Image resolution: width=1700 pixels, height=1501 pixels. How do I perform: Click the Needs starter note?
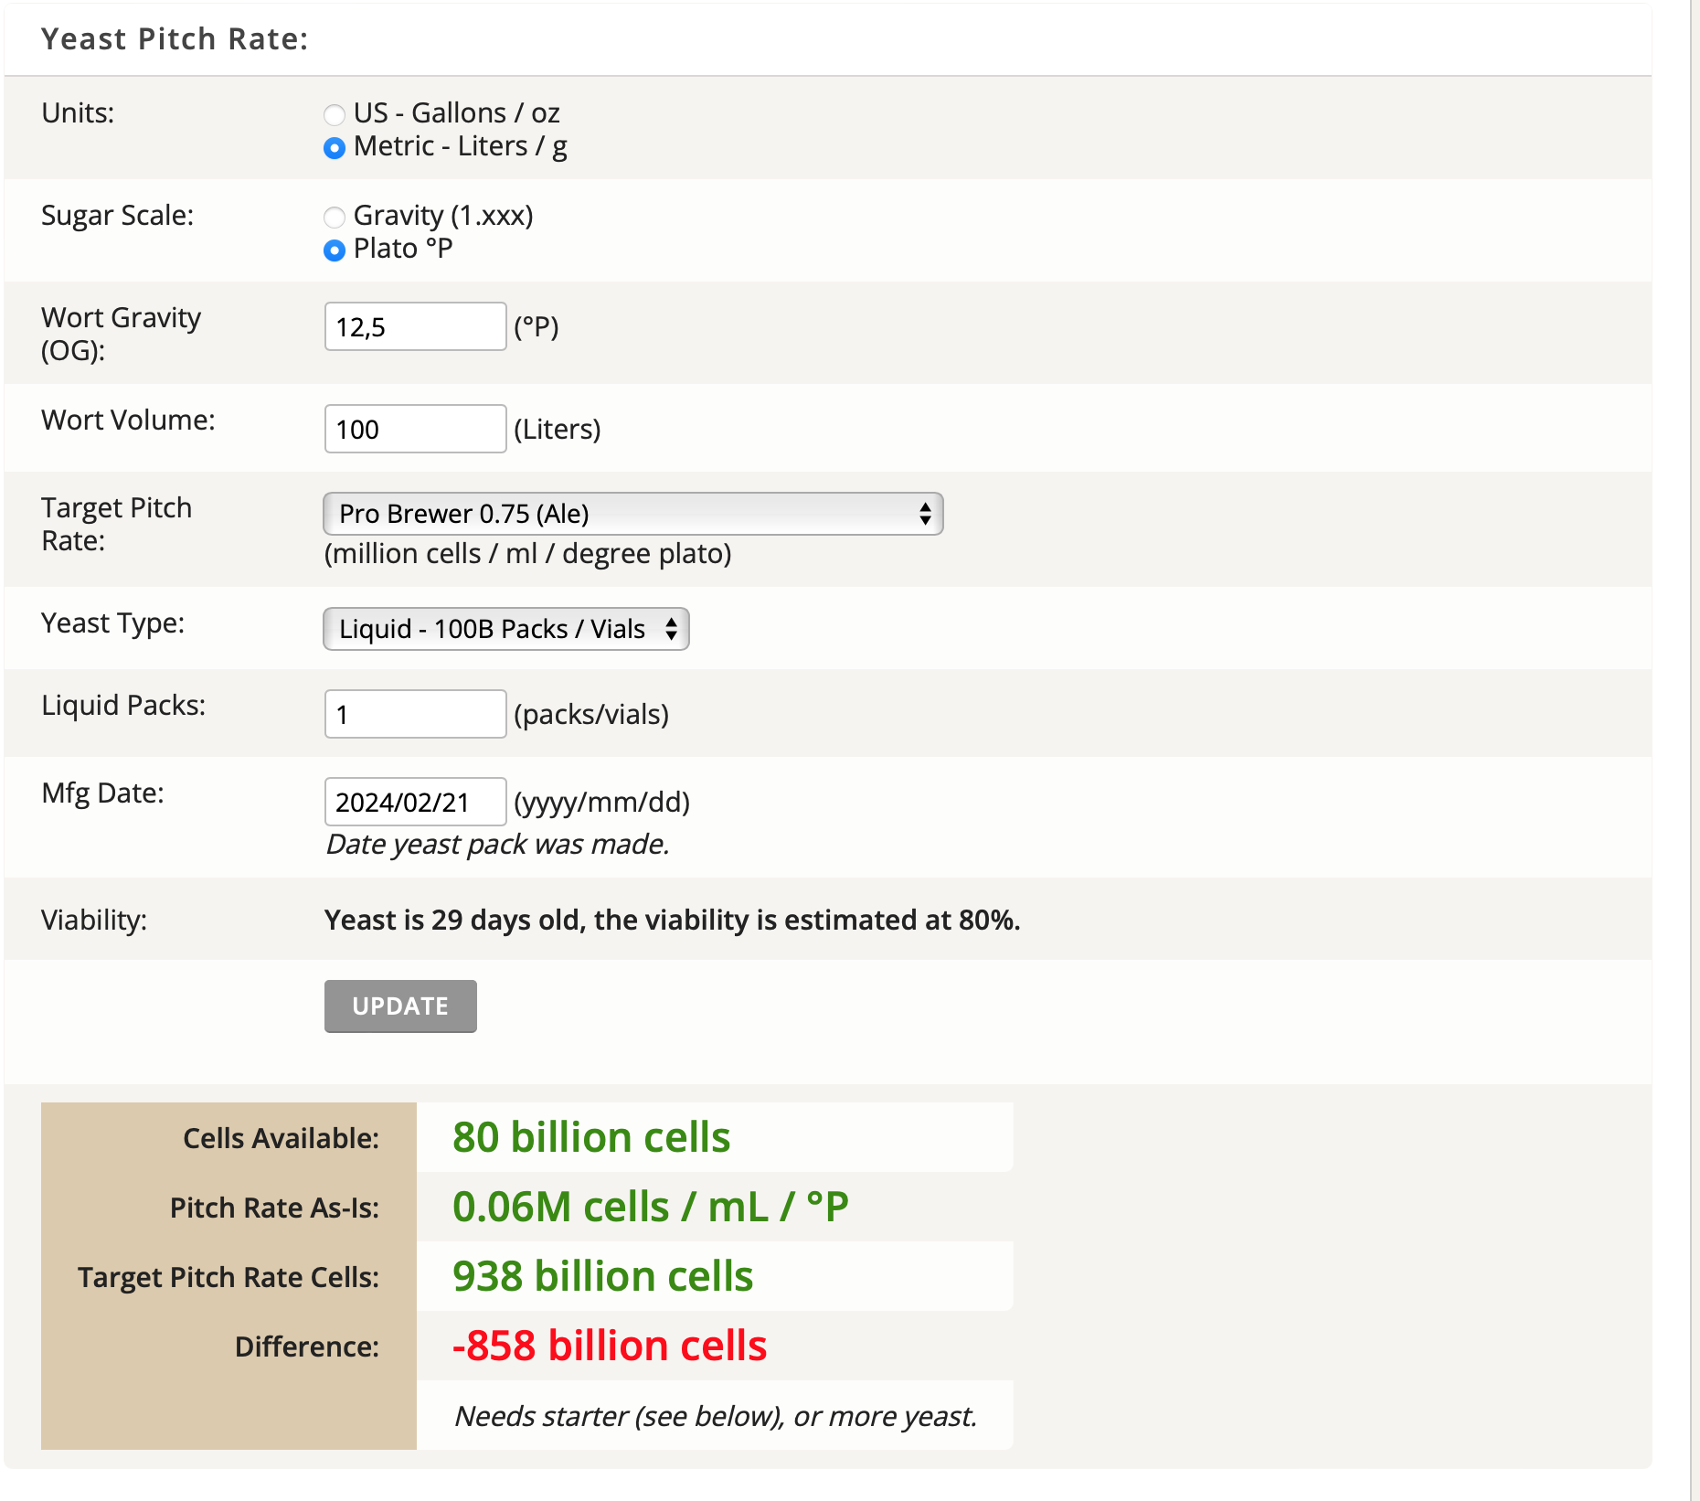tap(716, 1416)
